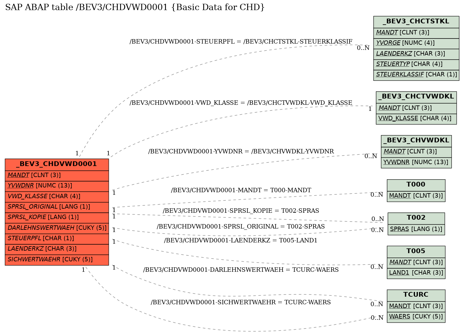Click the _BEV3_CHDVWD0001 table header

click(x=57, y=164)
